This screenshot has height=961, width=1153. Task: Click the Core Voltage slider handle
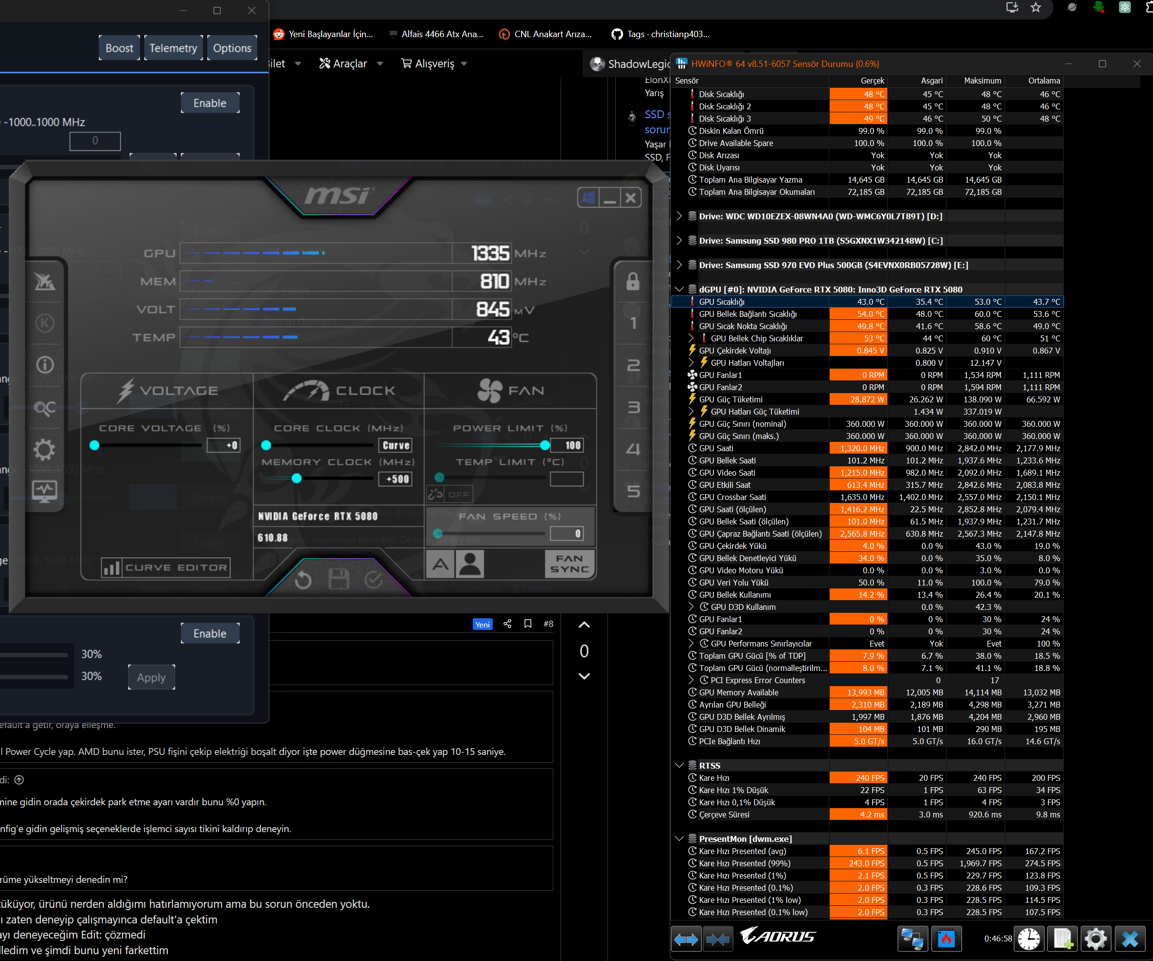pos(94,445)
